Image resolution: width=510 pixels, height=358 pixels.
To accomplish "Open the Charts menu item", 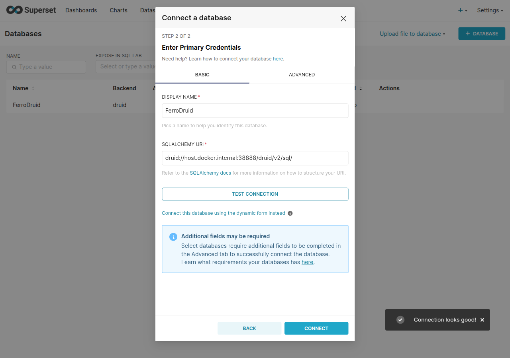I will (x=119, y=10).
